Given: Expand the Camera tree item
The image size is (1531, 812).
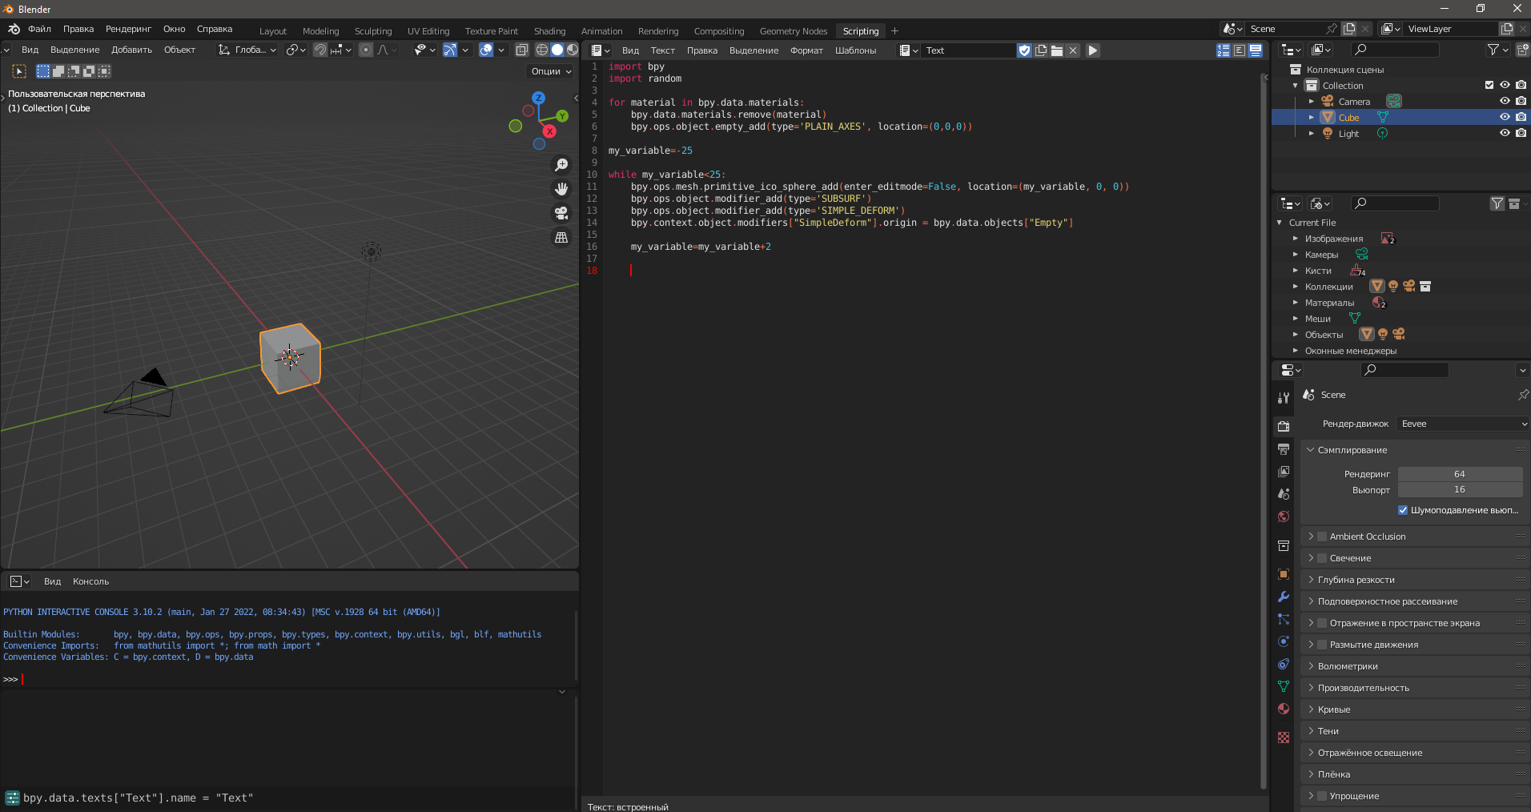Looking at the screenshot, I should pos(1311,102).
